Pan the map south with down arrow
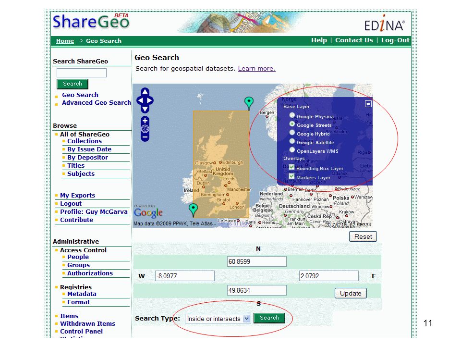The width and height of the screenshot is (461, 346). [x=145, y=109]
